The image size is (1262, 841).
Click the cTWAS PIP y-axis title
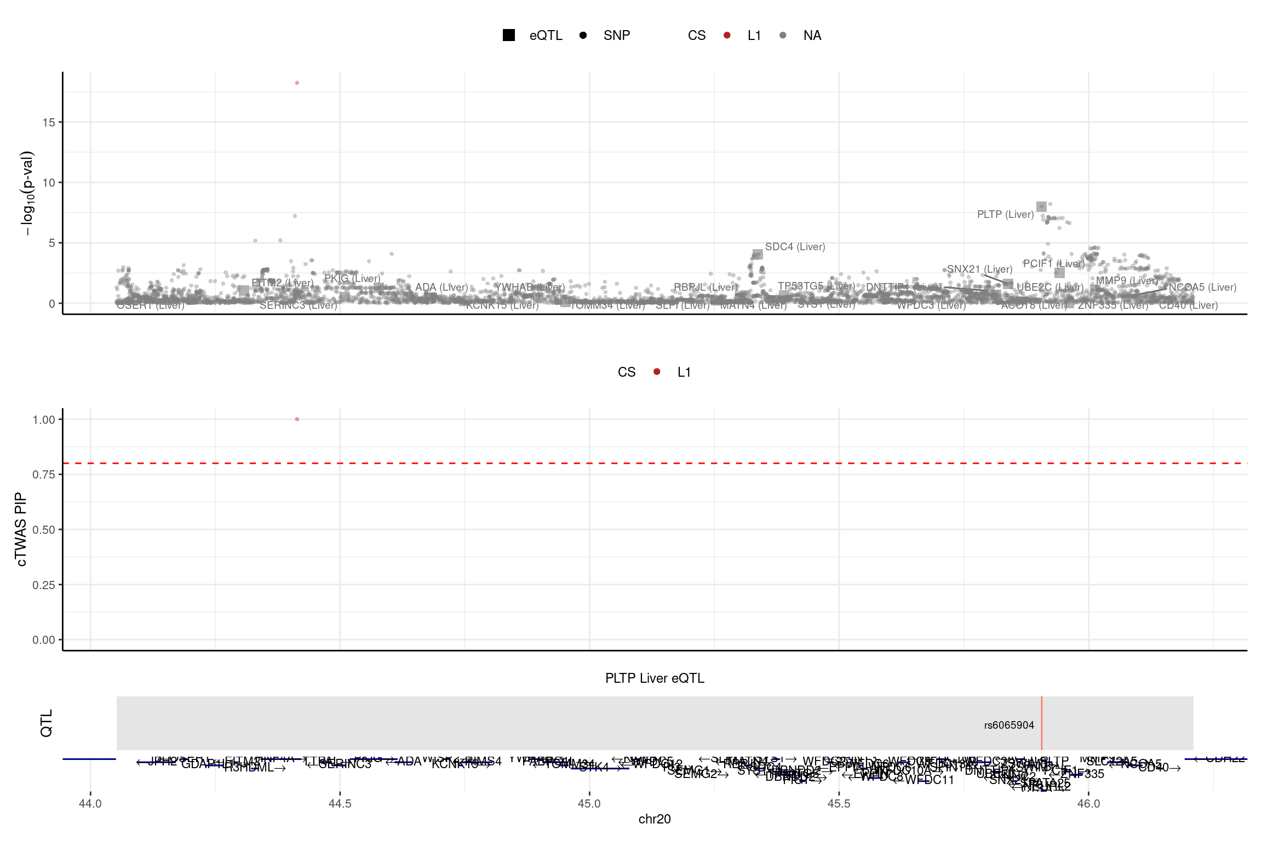21,529
